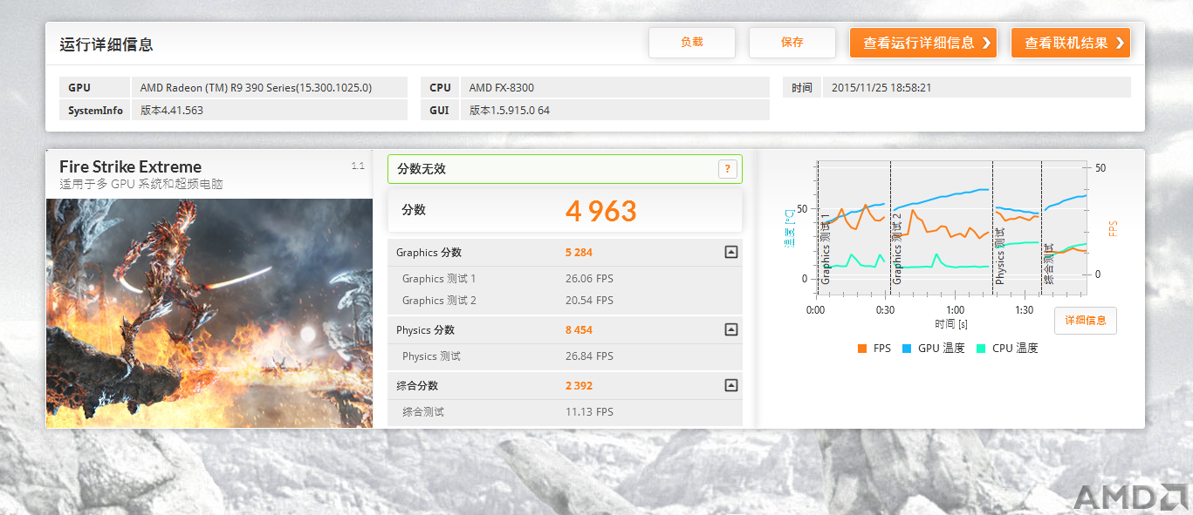This screenshot has width=1193, height=515.
Task: Click the 负载 load button
Action: point(691,43)
